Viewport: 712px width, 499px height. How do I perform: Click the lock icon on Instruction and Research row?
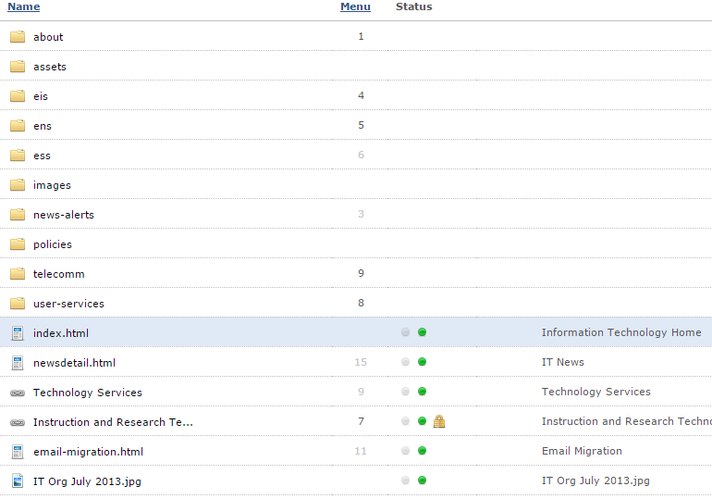pos(438,421)
